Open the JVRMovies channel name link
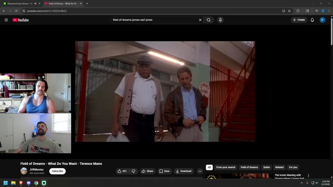Screen dimensions: 333x187 tap(36, 170)
